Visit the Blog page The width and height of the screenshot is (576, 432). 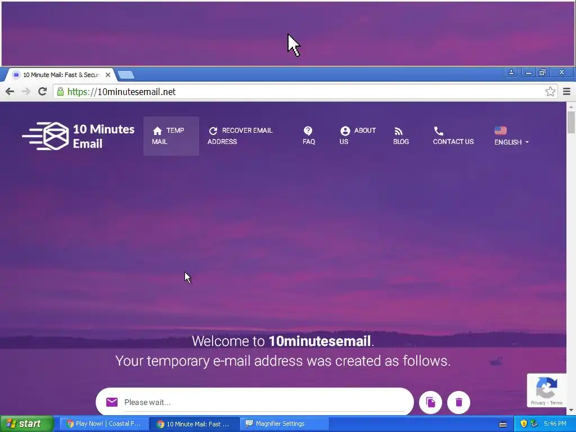[x=400, y=136]
